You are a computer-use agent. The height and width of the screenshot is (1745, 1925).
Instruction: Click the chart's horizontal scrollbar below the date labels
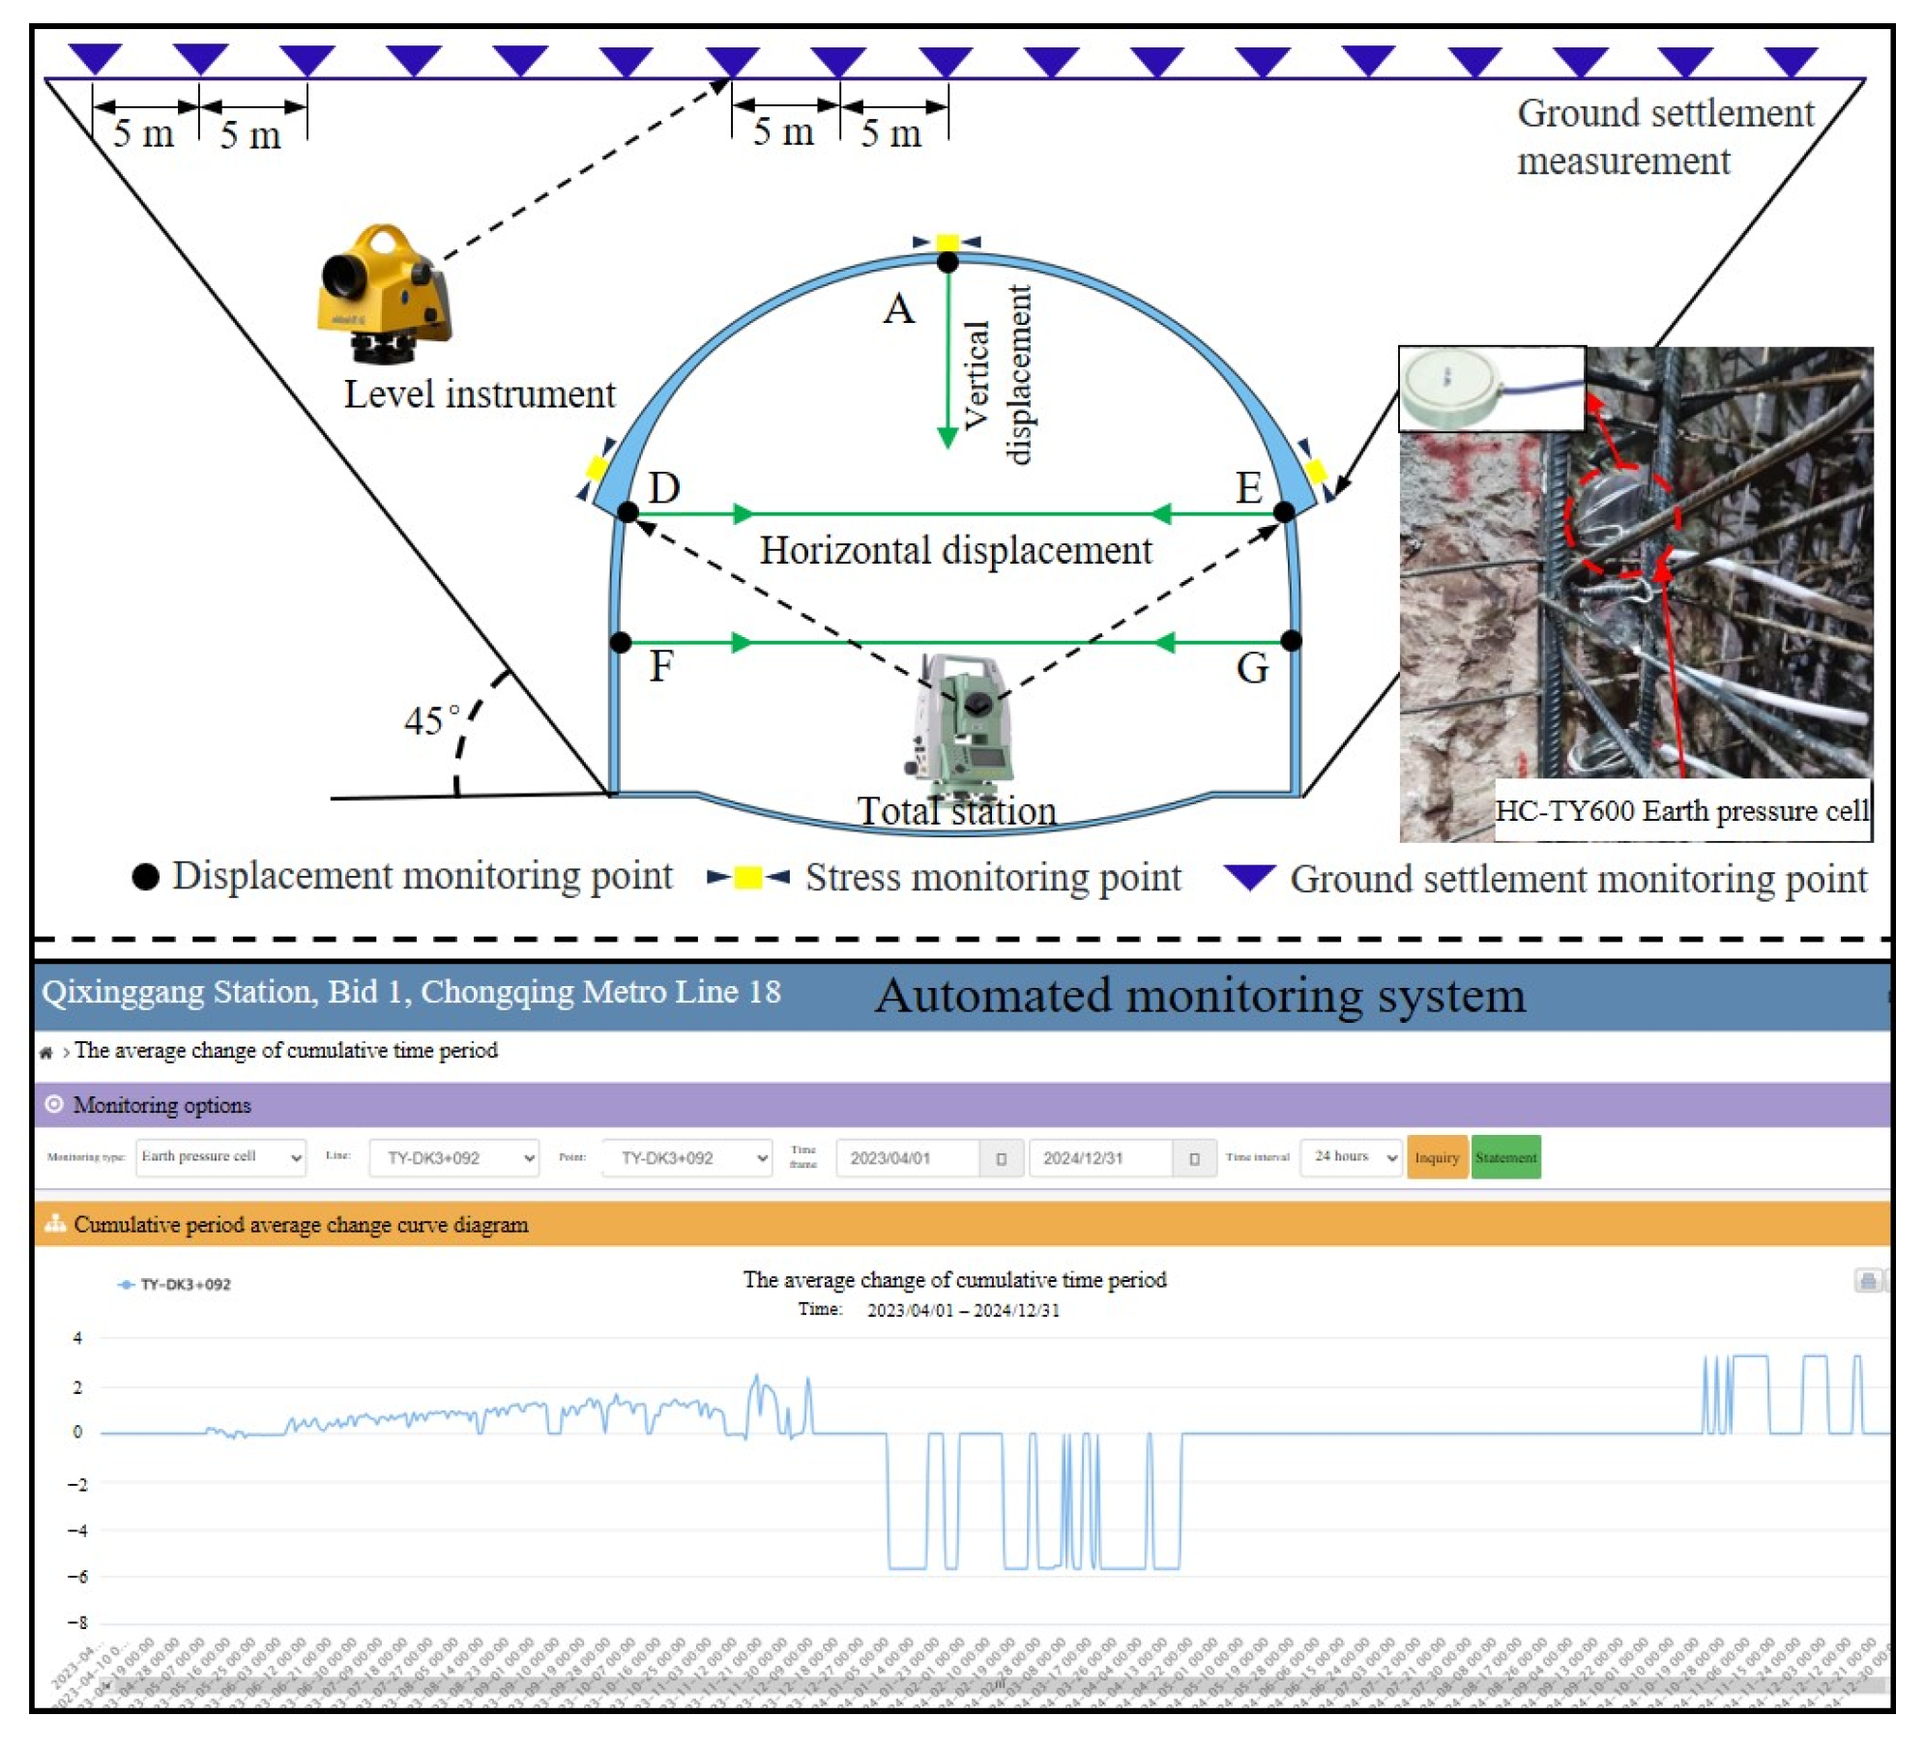point(996,1686)
